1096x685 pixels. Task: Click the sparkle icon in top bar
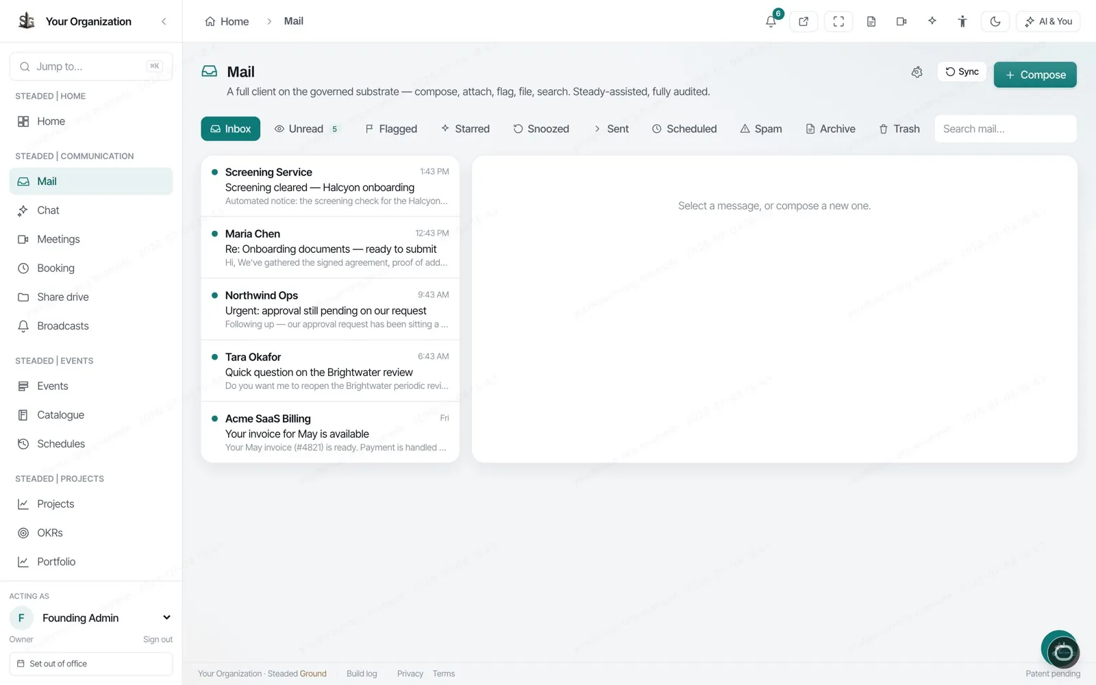point(932,21)
